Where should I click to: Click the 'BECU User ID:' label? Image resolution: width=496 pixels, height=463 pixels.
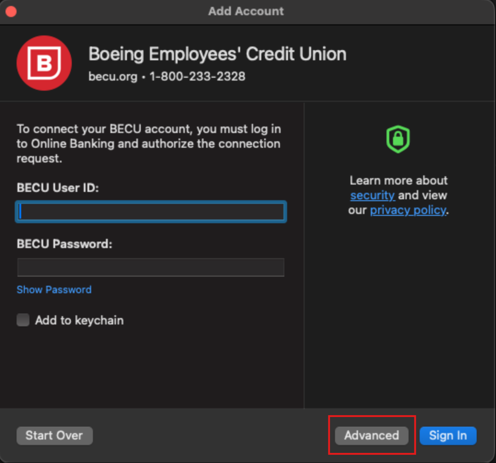58,188
